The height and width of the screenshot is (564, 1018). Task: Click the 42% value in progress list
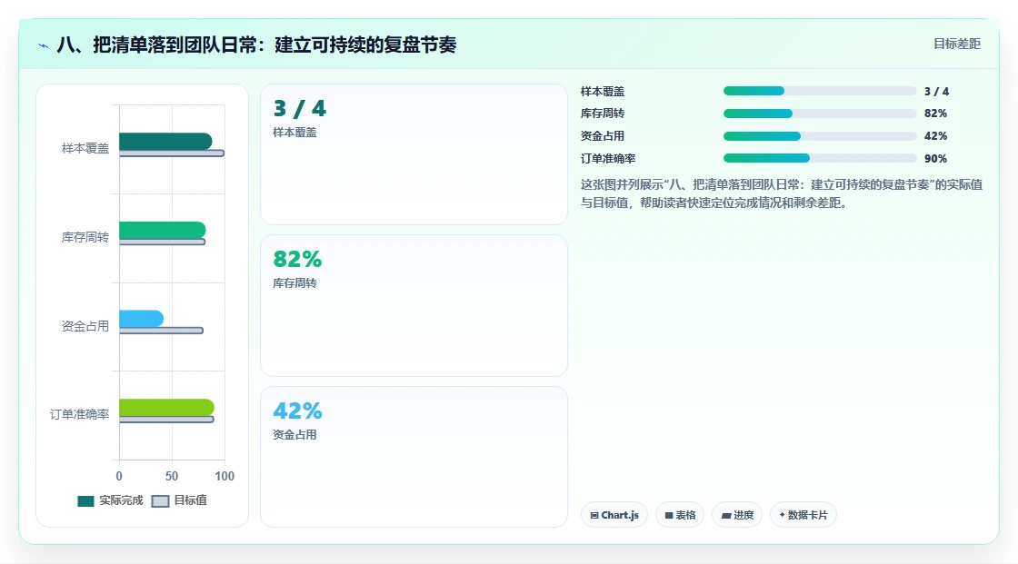coord(935,136)
